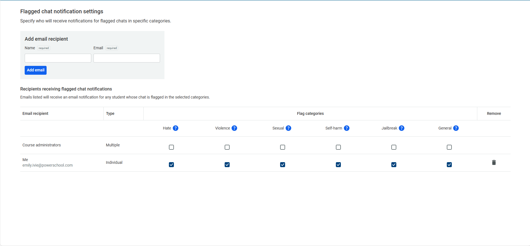The height and width of the screenshot is (246, 530).
Task: Click the Violence category label
Action: [x=222, y=128]
